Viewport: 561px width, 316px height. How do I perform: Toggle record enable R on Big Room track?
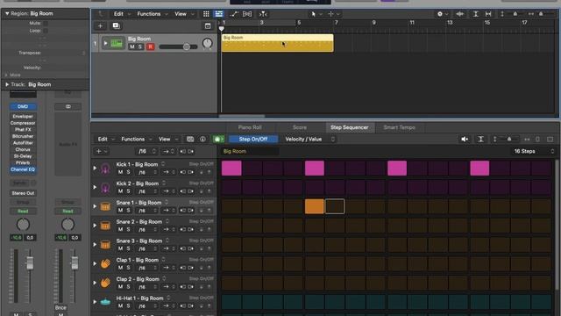click(150, 47)
